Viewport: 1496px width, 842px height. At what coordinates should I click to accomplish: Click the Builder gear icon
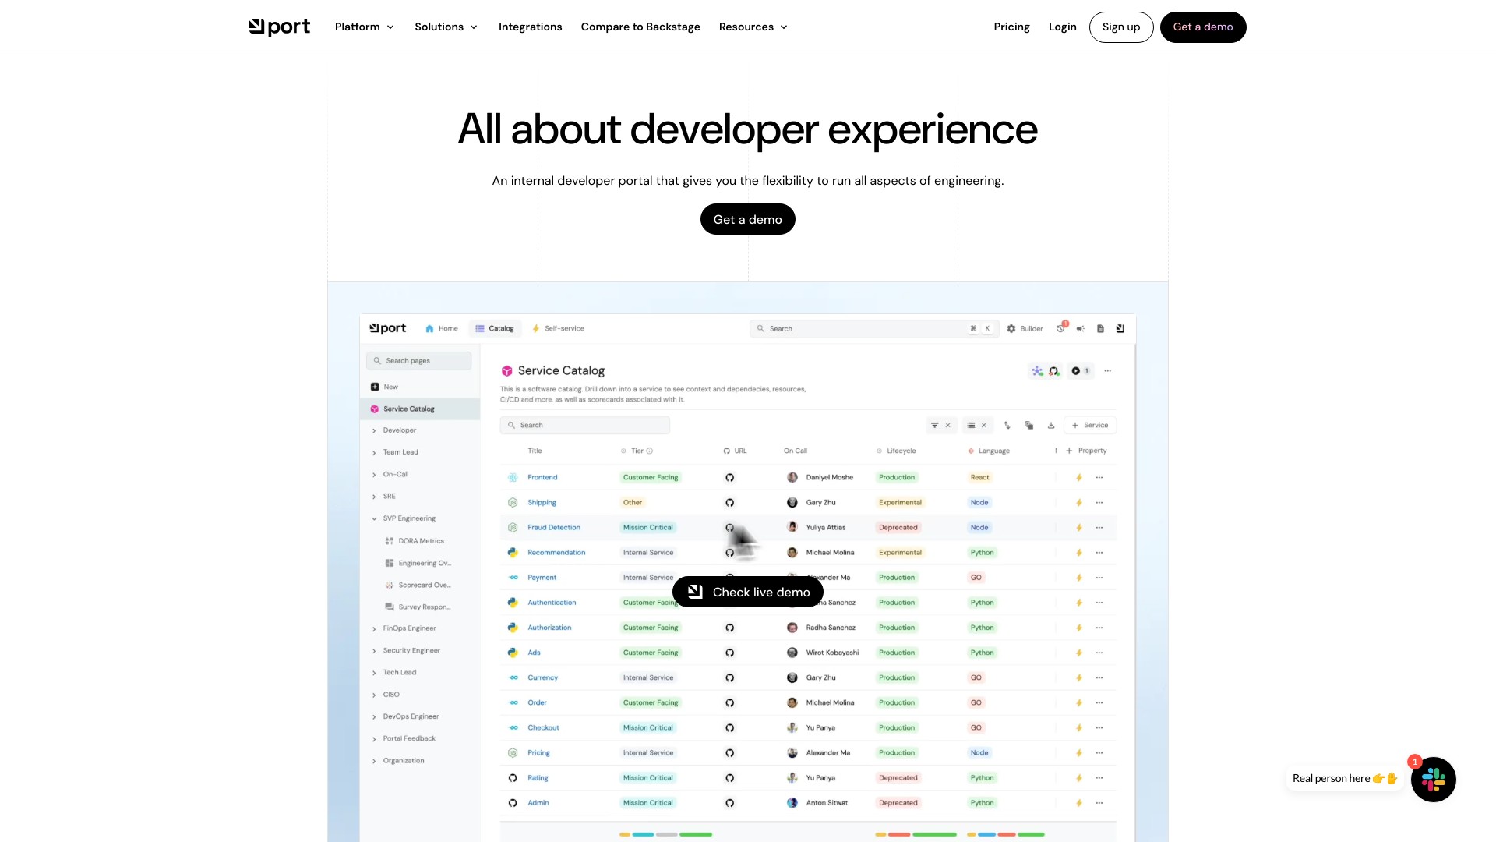pos(1011,329)
